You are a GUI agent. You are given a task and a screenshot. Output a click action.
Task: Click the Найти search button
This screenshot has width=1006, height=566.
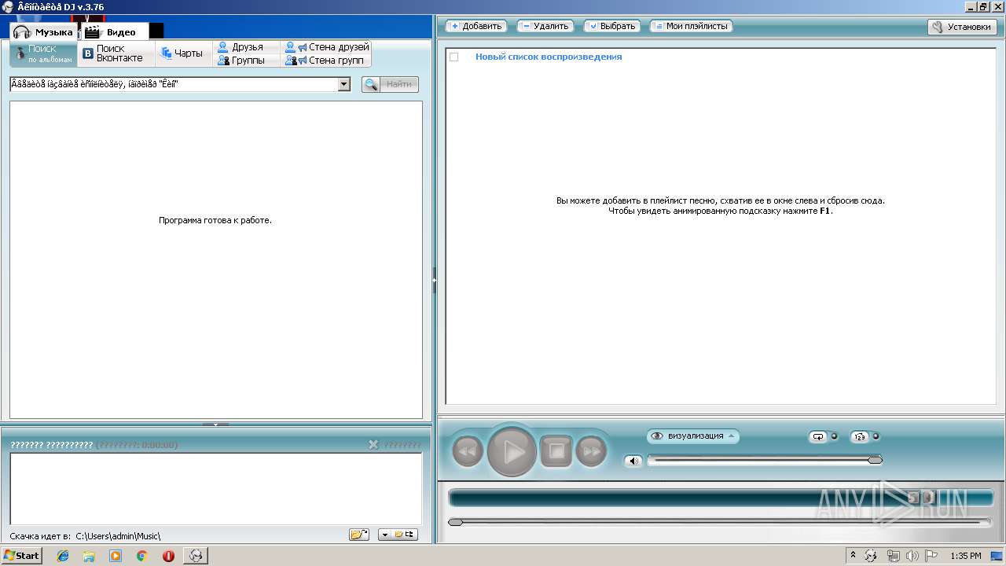tap(390, 84)
